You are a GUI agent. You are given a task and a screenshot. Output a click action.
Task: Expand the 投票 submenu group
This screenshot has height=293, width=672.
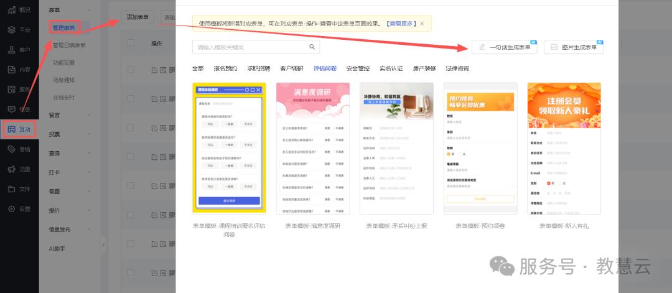click(x=89, y=134)
